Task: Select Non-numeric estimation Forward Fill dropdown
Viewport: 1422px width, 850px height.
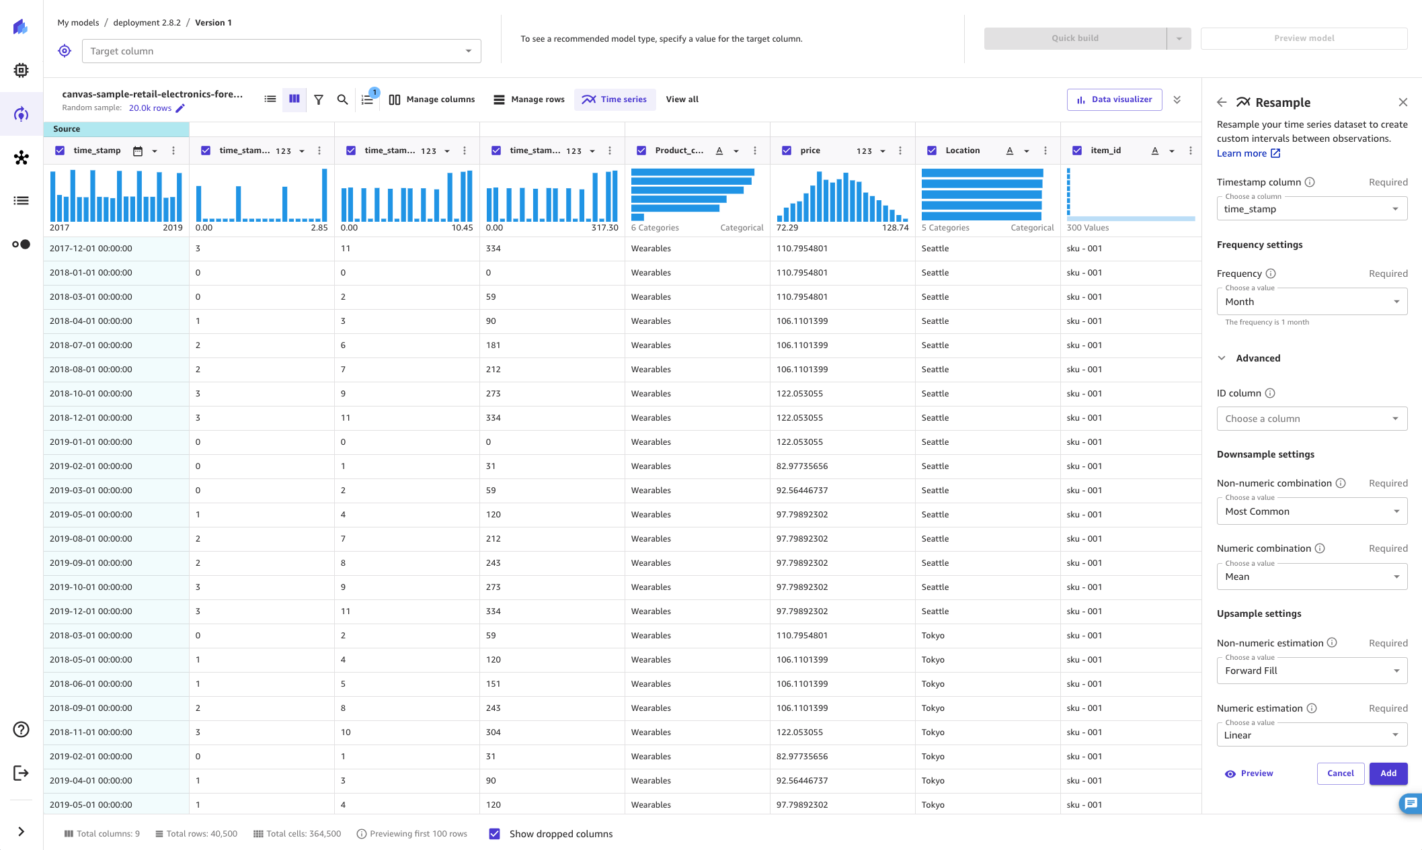Action: [x=1312, y=670]
